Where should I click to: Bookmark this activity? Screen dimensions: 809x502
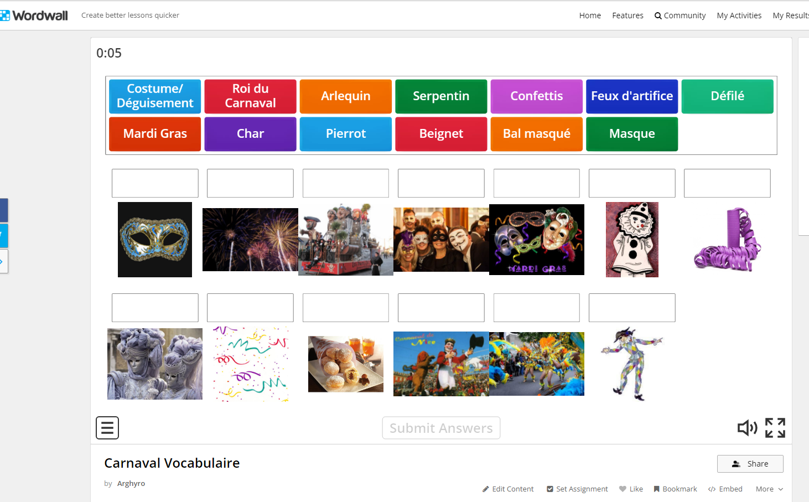(x=675, y=489)
